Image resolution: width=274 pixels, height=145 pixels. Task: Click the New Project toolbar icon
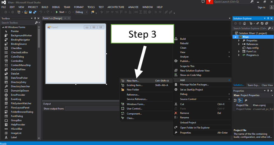coord(19,12)
